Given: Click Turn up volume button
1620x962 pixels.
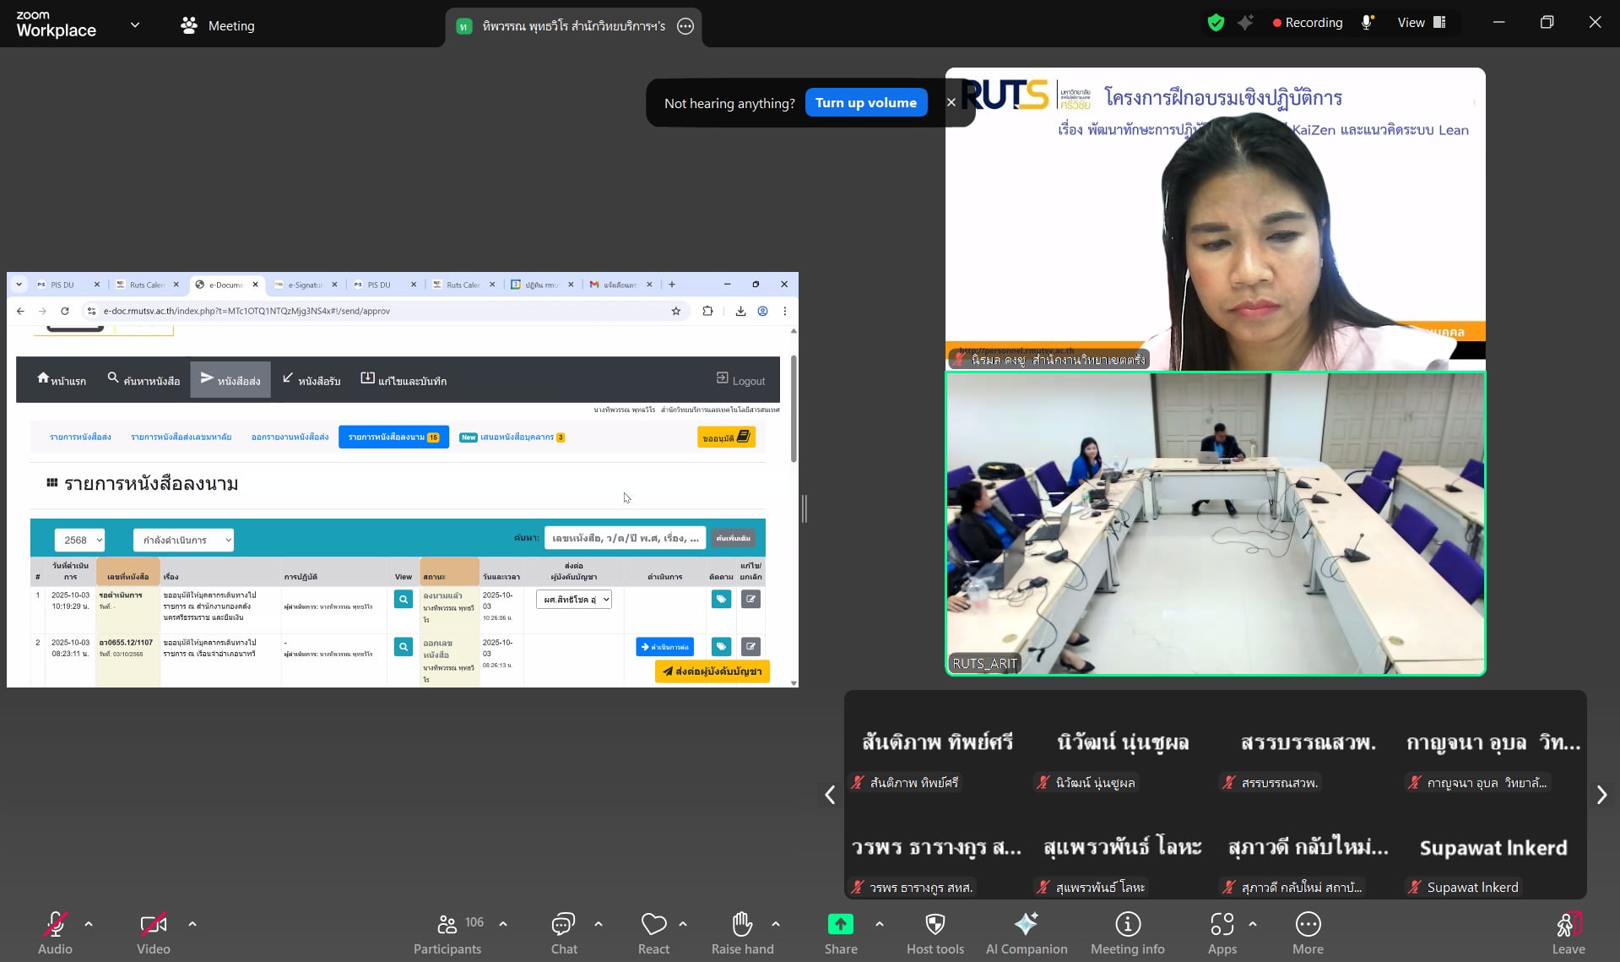Looking at the screenshot, I should [x=865, y=102].
